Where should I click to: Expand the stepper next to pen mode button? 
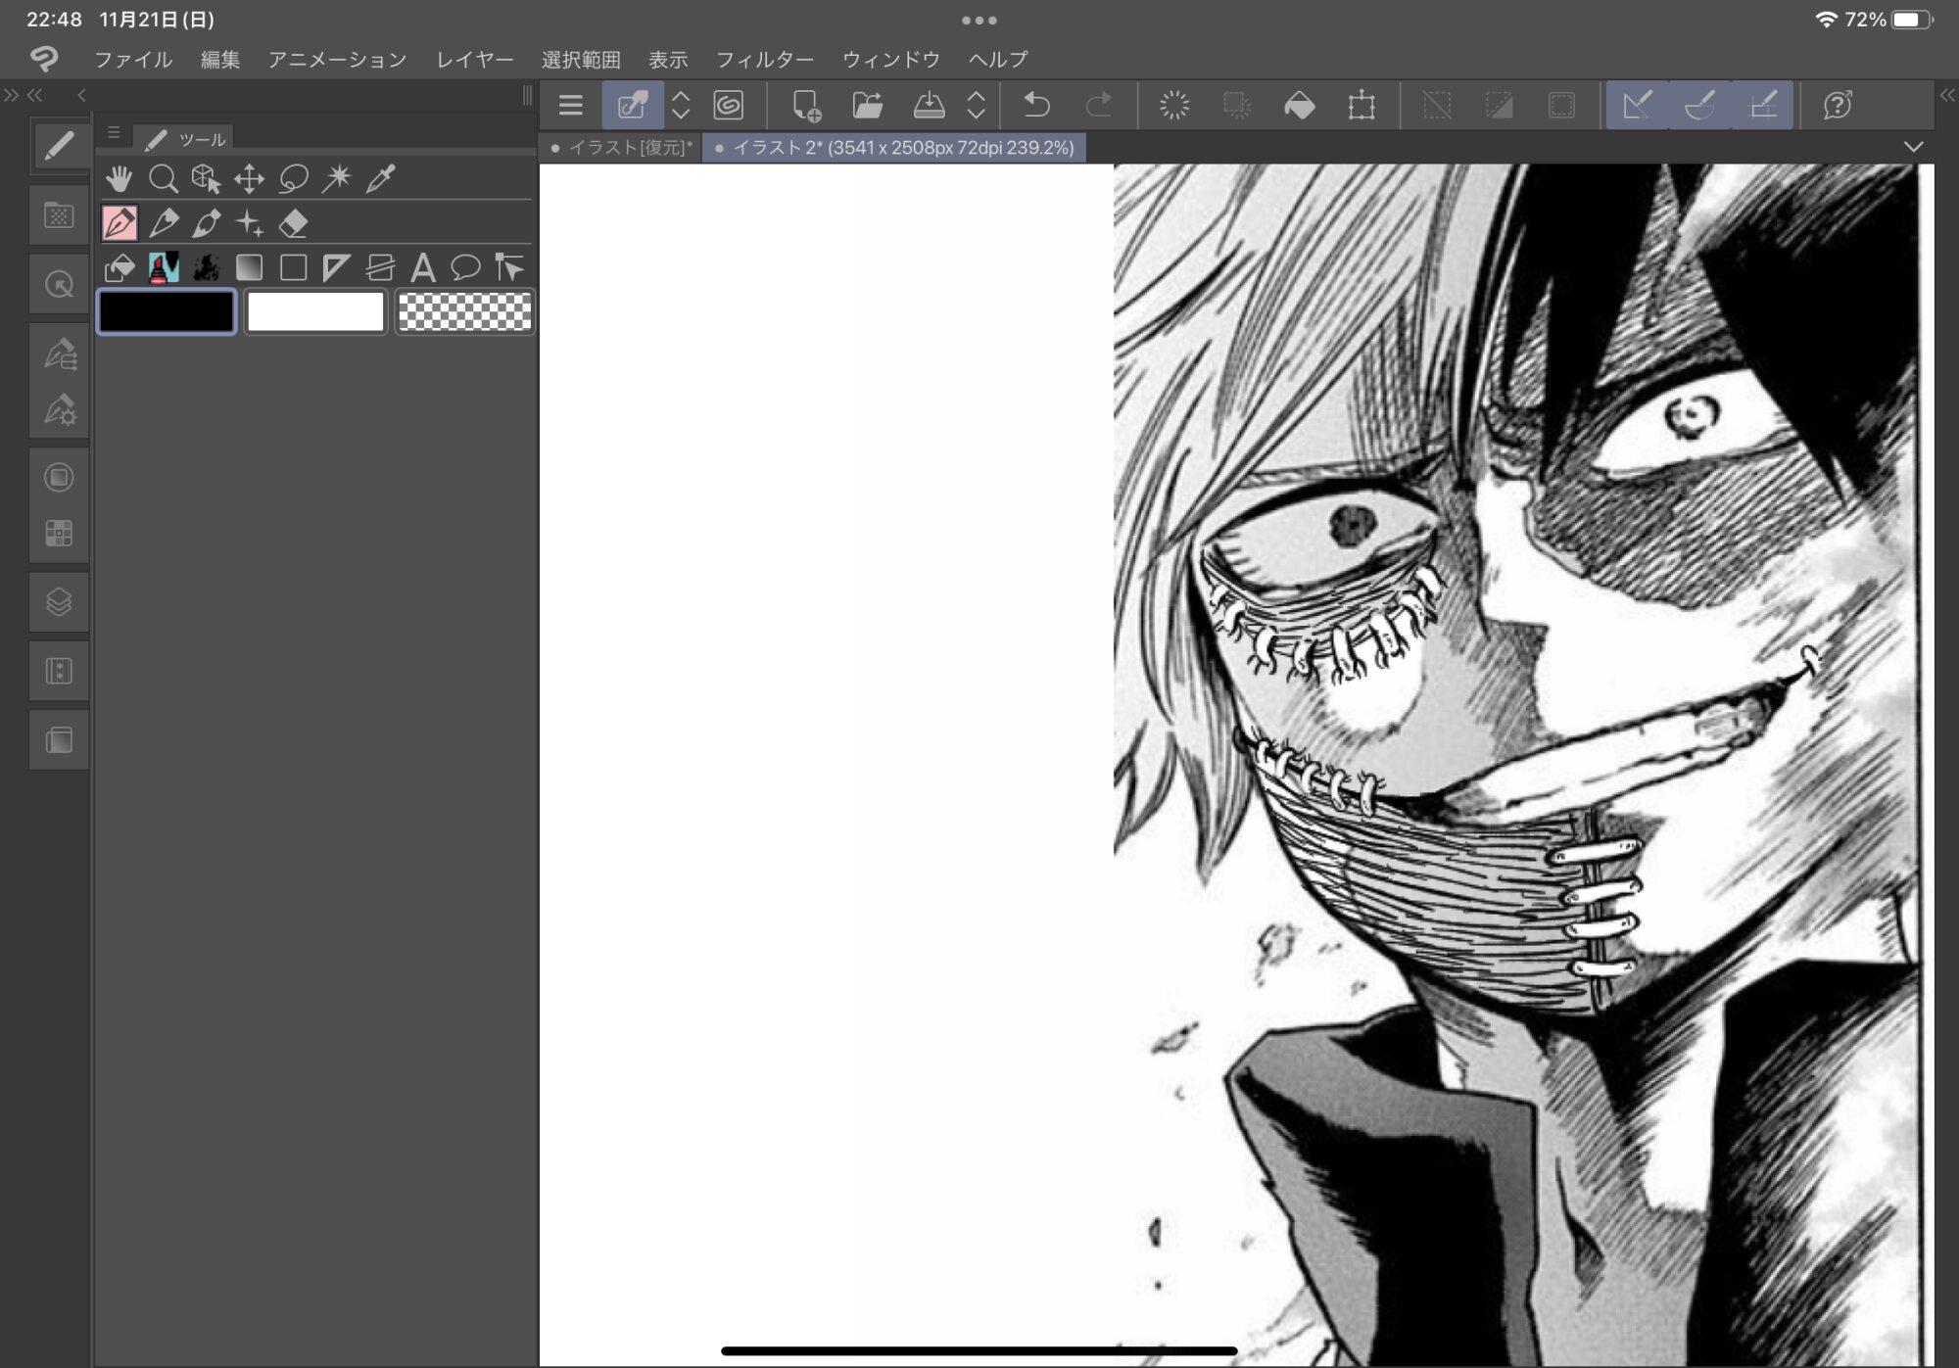(681, 105)
